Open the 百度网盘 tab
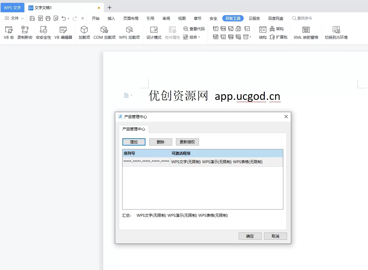Viewport: 368px width, 270px height. pyautogui.click(x=276, y=18)
